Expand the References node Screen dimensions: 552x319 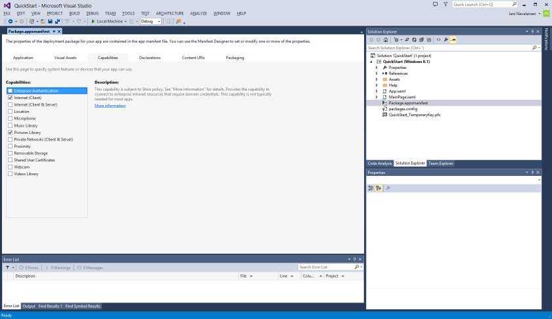click(x=377, y=74)
